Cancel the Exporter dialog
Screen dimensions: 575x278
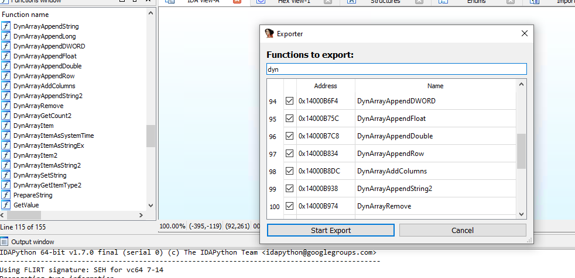click(463, 231)
